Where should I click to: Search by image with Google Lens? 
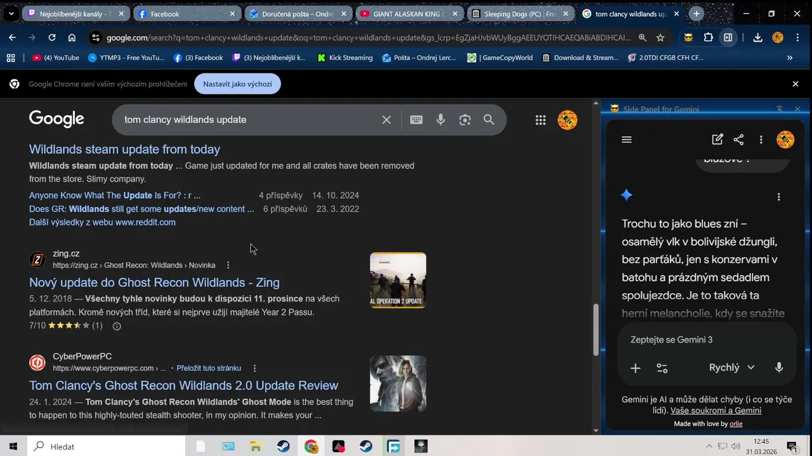point(465,120)
